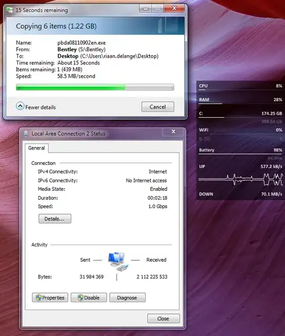Click the shield icon on Properties button
The image size is (285, 336).
[x=39, y=297]
